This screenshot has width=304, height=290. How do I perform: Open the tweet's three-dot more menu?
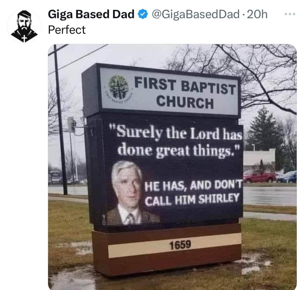coord(290,14)
